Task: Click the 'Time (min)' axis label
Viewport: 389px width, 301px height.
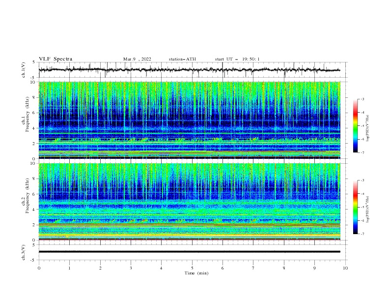Action: 196,273
